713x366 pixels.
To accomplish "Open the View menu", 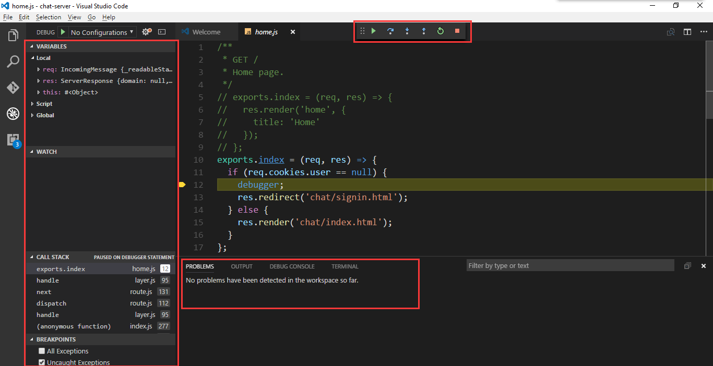I will coord(74,17).
